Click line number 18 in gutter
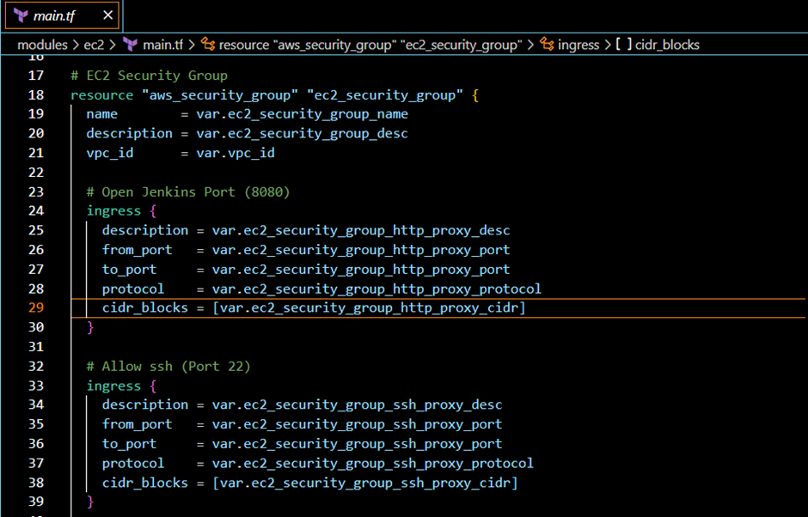Viewport: 808px width, 517px height. click(35, 94)
